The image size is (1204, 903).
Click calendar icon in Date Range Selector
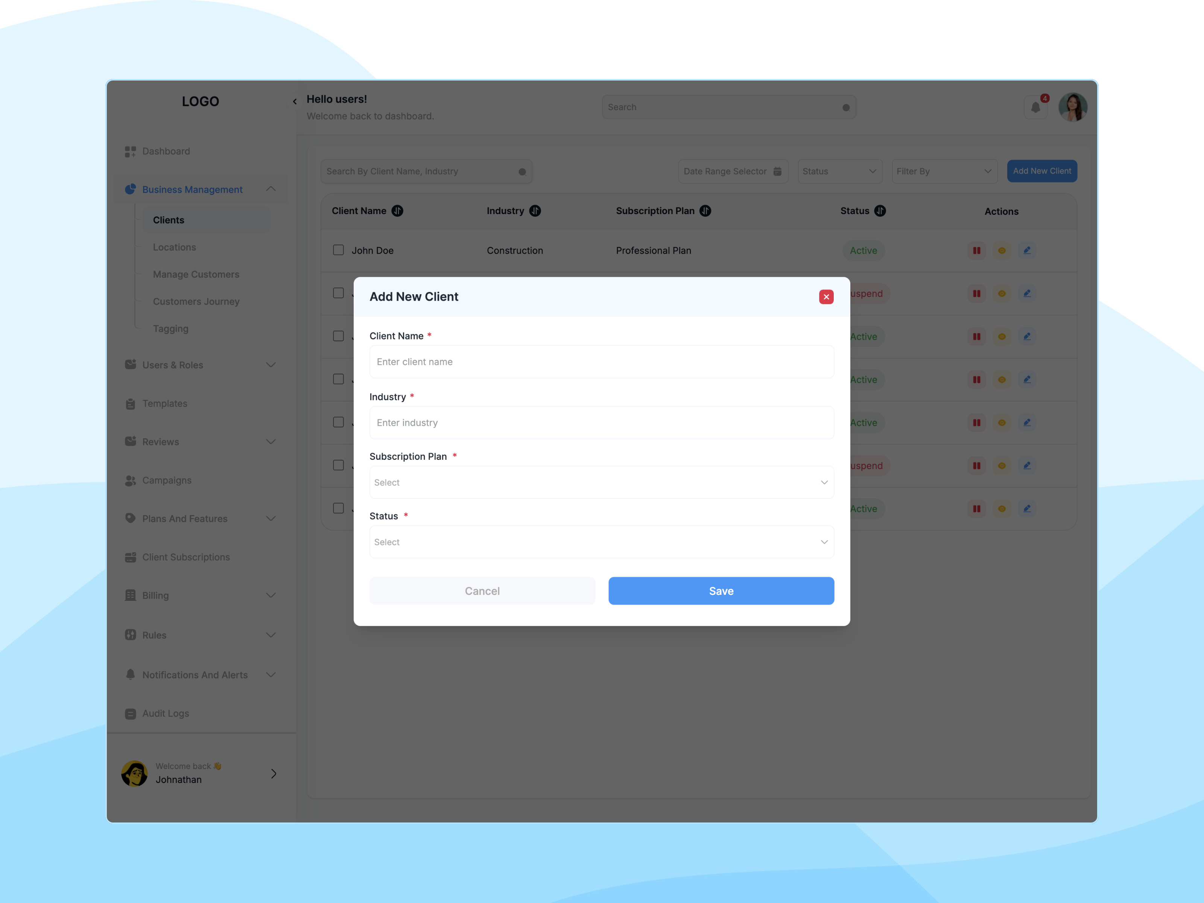coord(777,172)
